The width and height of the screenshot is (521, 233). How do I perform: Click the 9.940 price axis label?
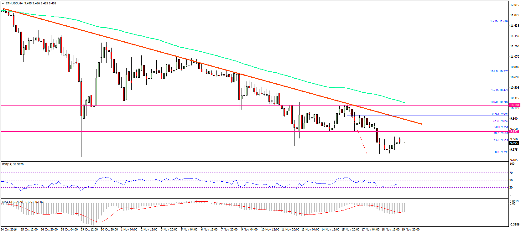(514, 119)
